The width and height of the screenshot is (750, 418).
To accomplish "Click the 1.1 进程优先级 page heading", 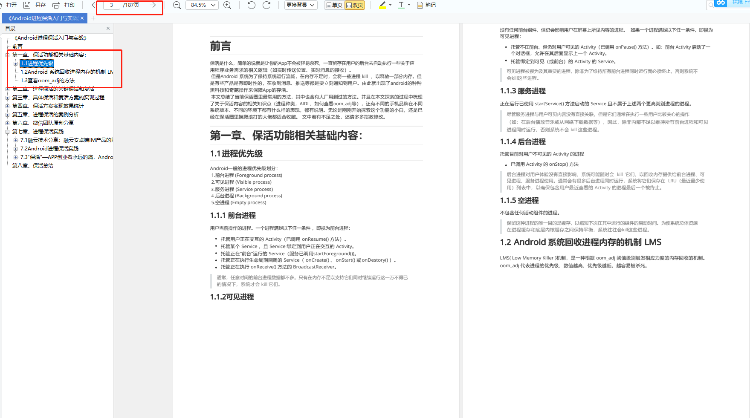I will (x=236, y=154).
